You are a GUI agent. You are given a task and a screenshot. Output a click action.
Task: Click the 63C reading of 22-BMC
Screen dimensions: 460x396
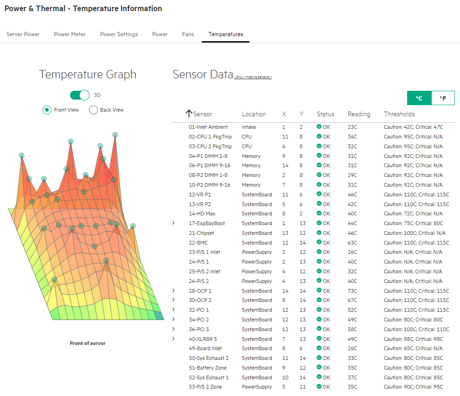(352, 243)
